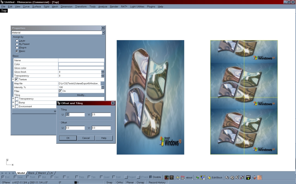Viewport: 296px width, 184px height.
Task: Enable the Transparency map checkbox
Action: tap(16, 99)
